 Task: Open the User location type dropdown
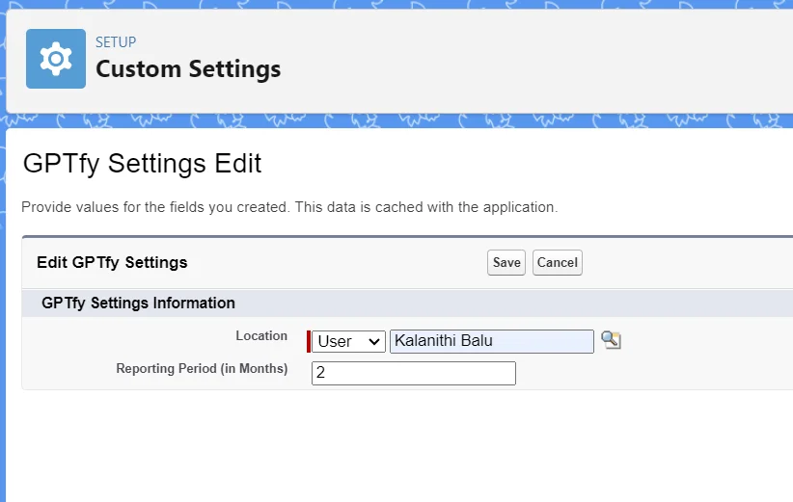[x=348, y=341]
